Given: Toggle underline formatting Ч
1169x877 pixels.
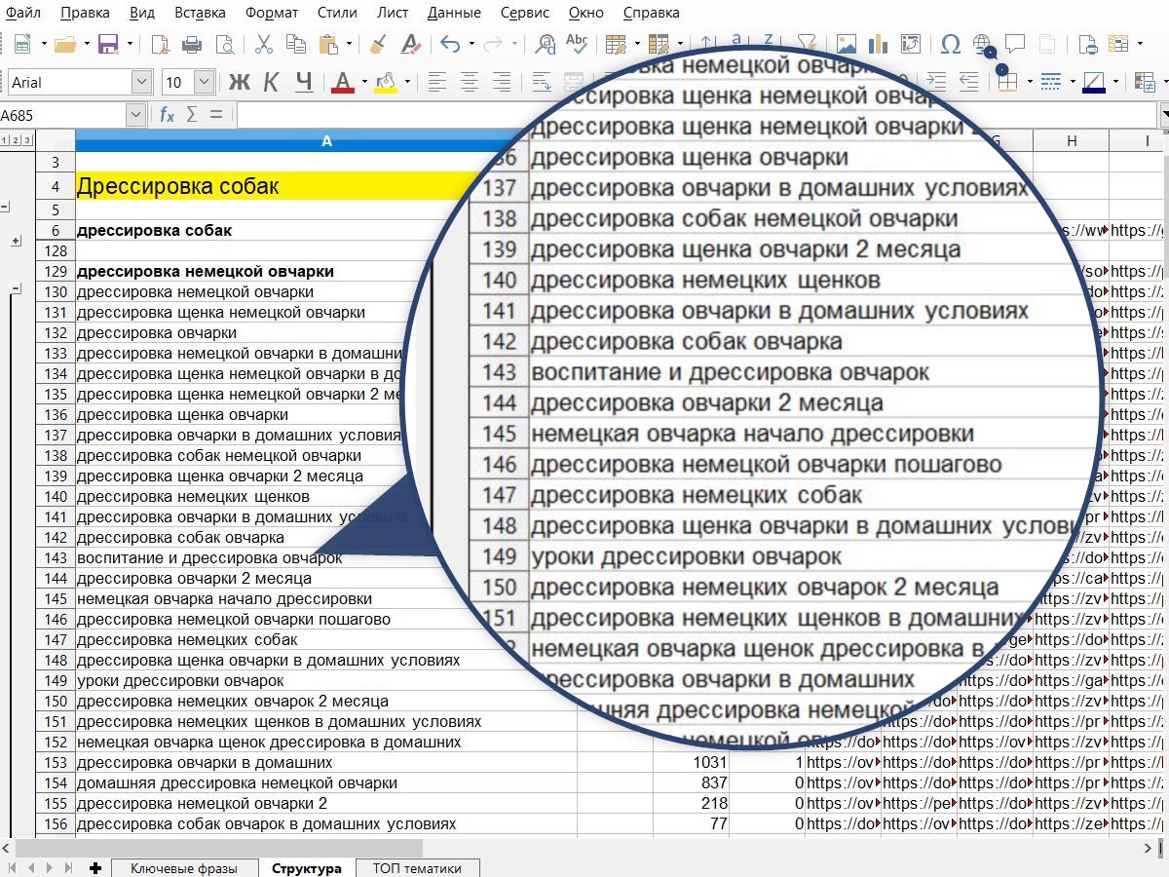Looking at the screenshot, I should (304, 82).
